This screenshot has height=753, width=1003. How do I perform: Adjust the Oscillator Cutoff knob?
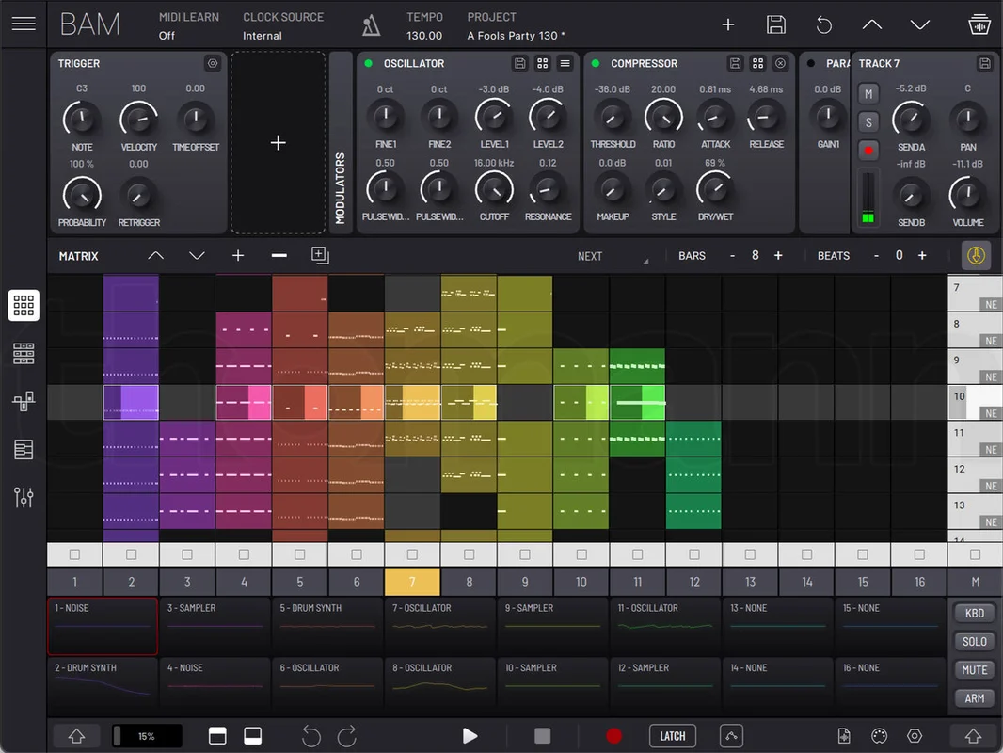click(x=494, y=189)
